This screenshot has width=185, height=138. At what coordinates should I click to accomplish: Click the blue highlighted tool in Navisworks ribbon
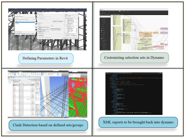15,74
